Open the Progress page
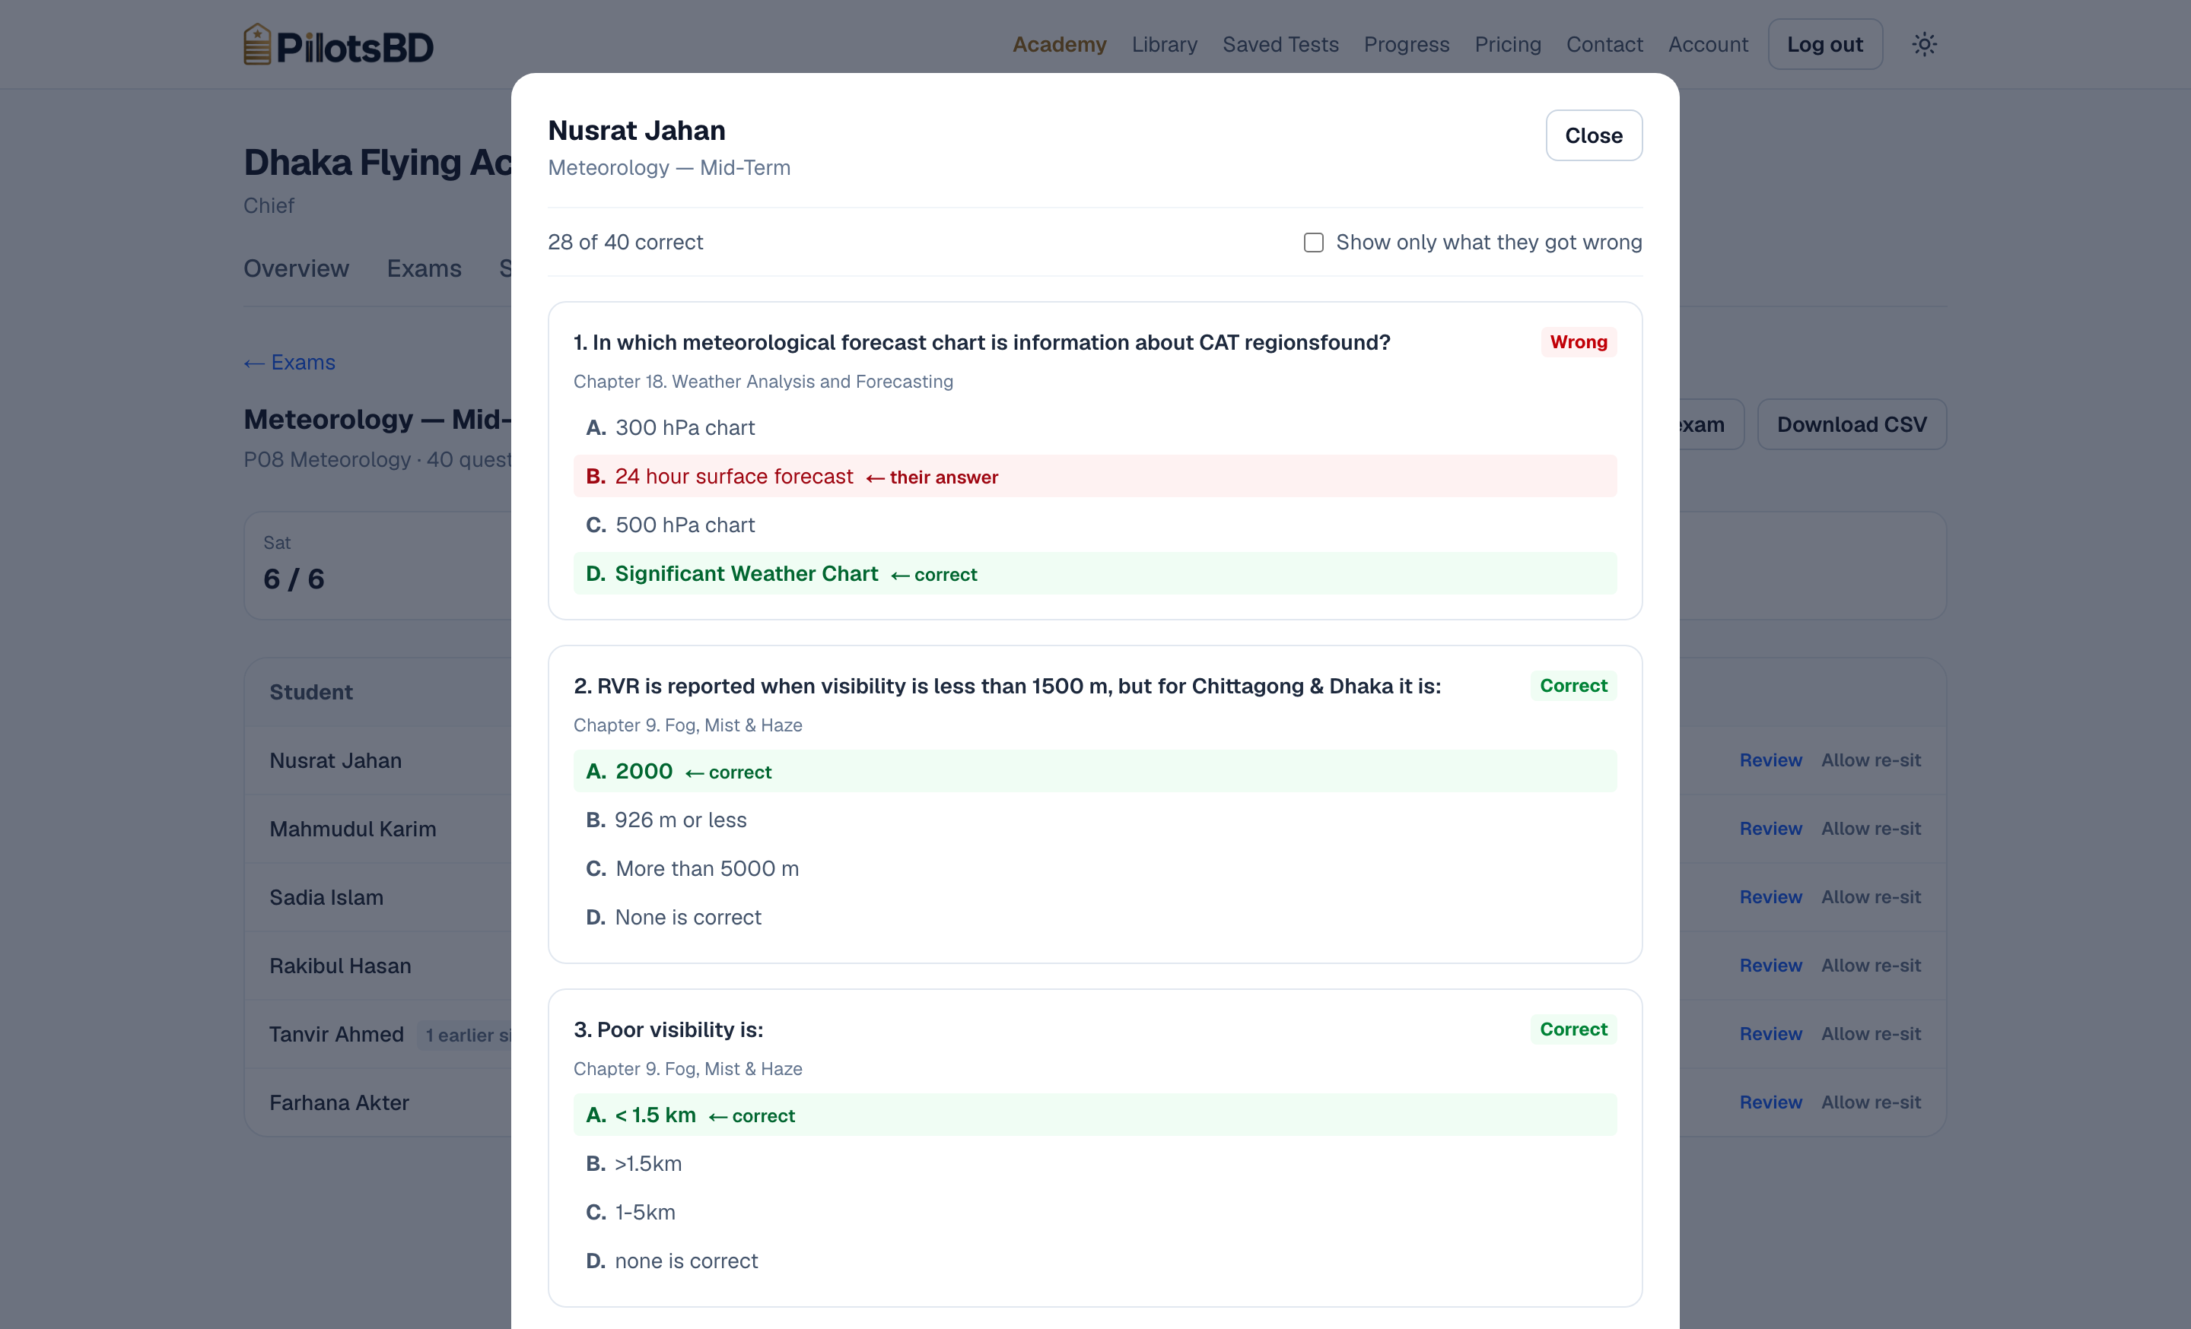 1407,44
